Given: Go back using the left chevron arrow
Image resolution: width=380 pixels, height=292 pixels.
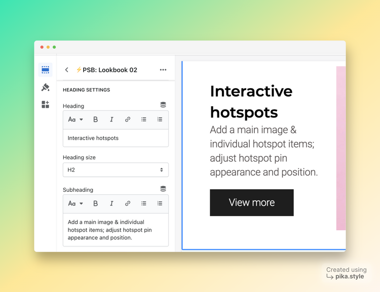Looking at the screenshot, I should pos(66,70).
